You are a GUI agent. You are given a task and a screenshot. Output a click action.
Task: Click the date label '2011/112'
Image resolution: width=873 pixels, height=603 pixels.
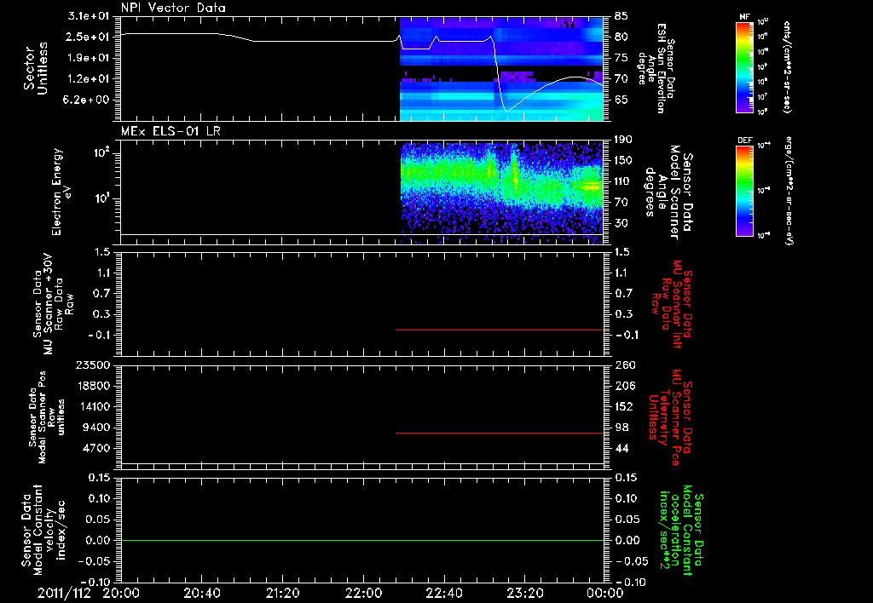[x=64, y=593]
